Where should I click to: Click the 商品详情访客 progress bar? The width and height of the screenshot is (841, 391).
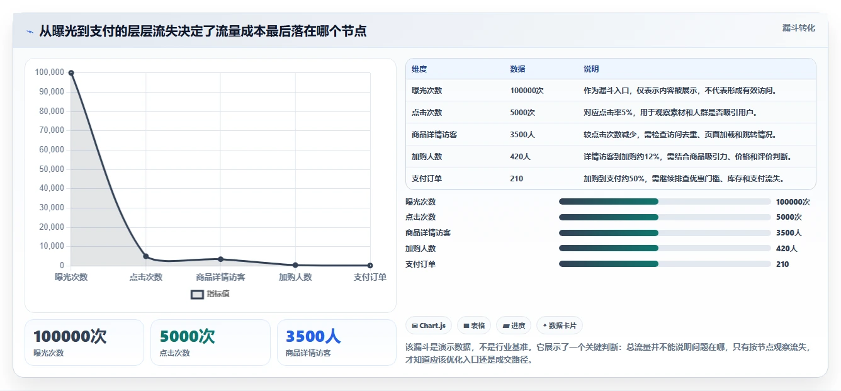665,233
